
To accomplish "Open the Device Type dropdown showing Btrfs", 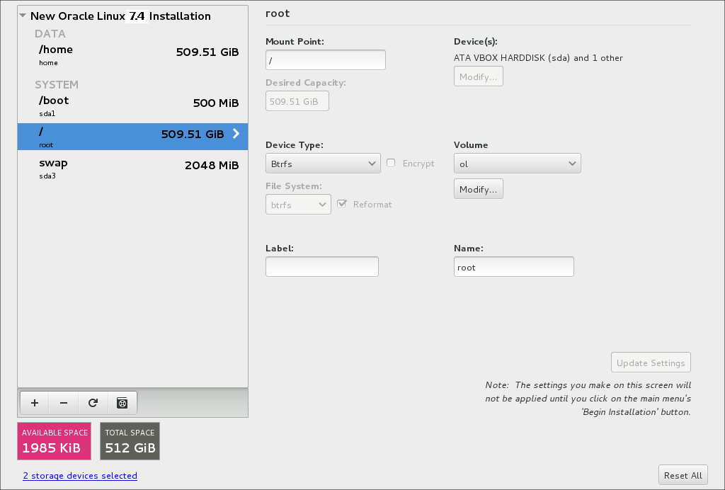I will tap(323, 163).
